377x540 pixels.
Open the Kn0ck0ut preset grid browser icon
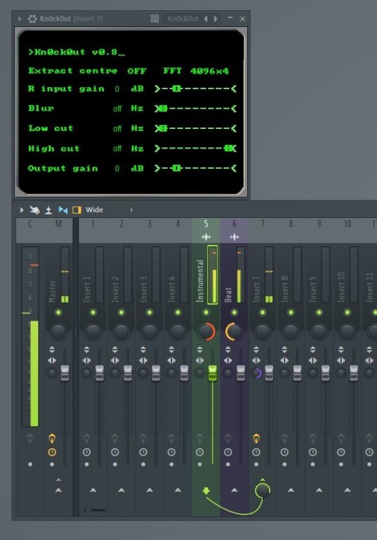155,19
